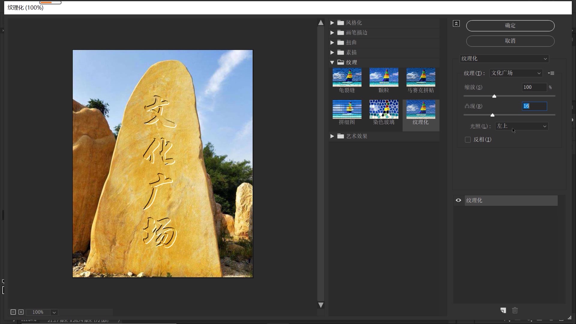
Task: Collapse the 纹理 filter folder
Action: pos(332,62)
